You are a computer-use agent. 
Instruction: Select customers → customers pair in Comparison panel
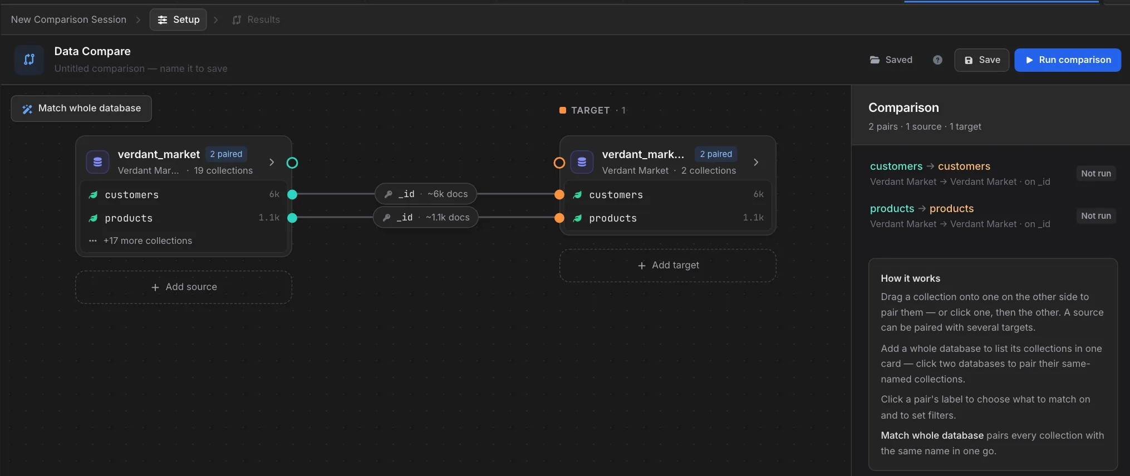993,174
